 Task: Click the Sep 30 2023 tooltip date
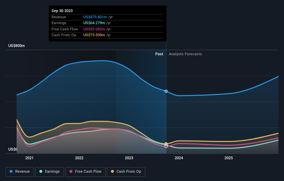tap(62, 11)
